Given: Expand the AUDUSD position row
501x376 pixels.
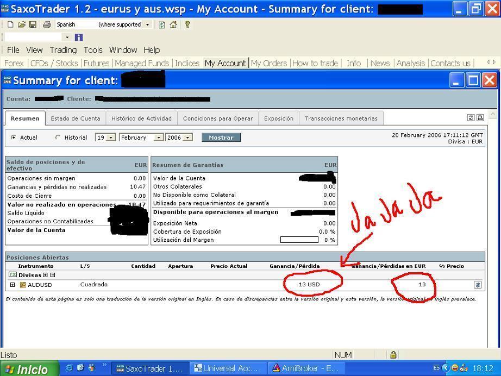Looking at the screenshot, I should [x=12, y=285].
